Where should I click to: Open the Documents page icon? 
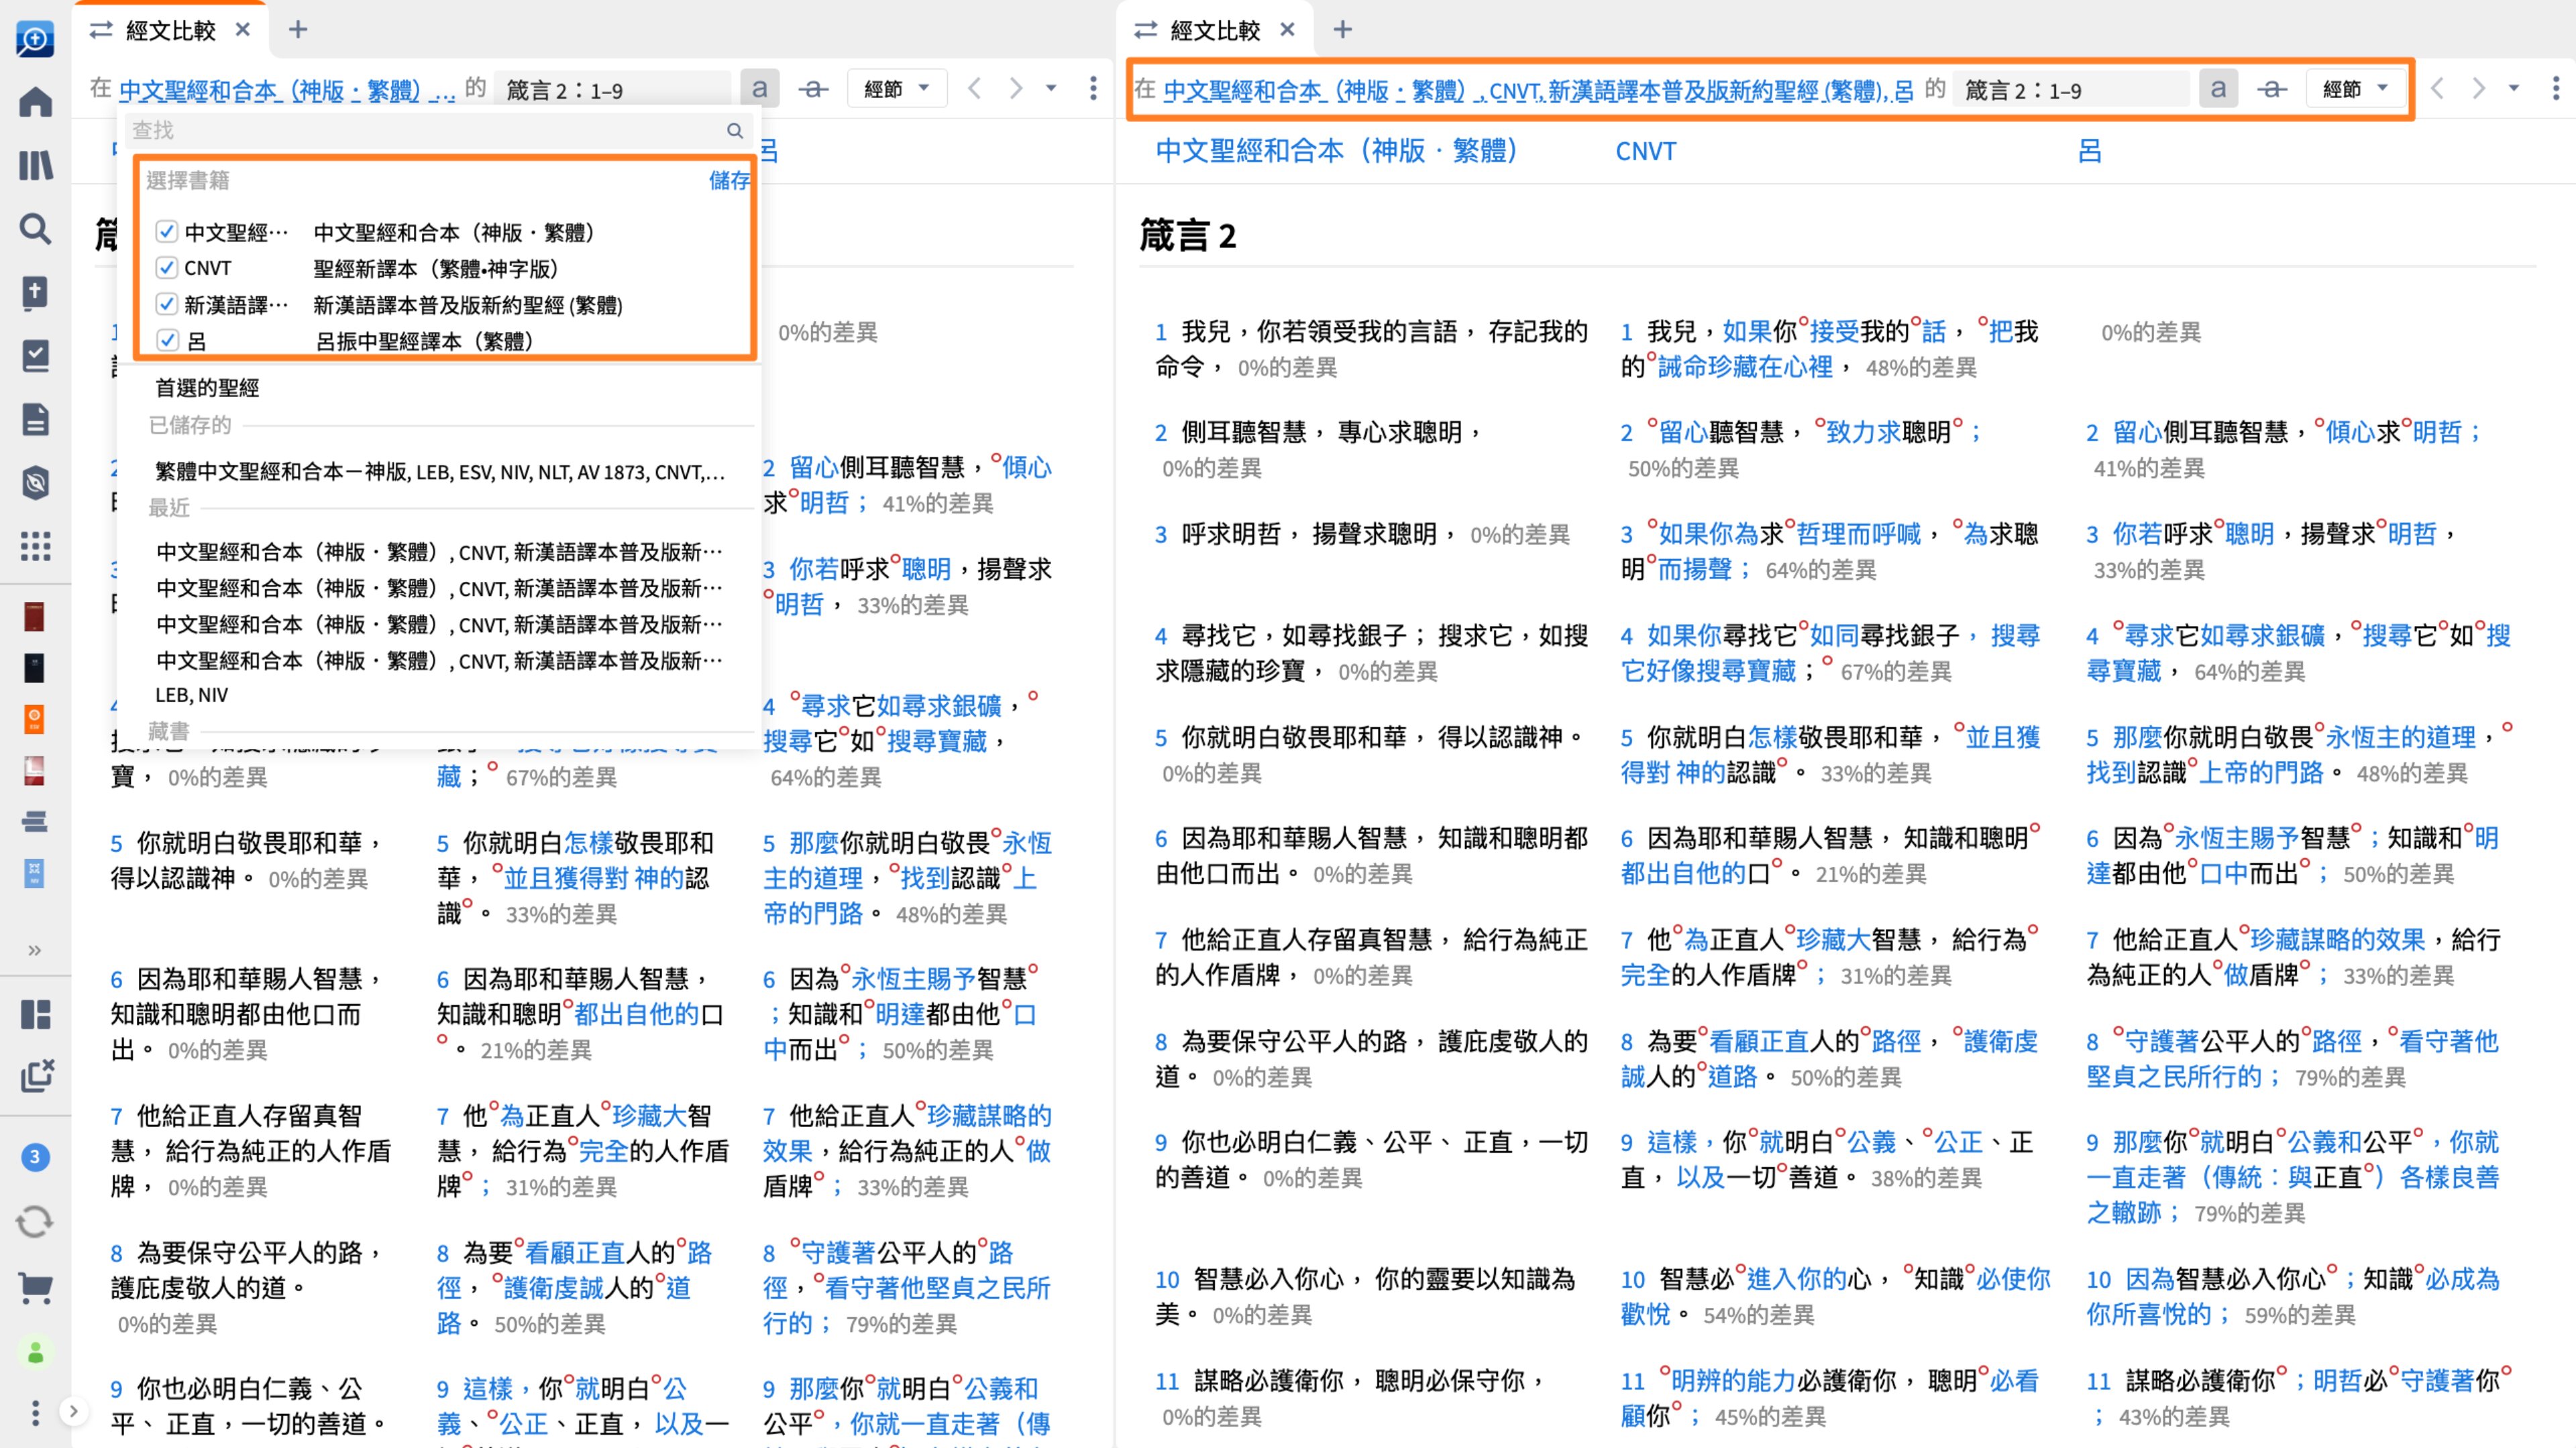click(x=36, y=420)
